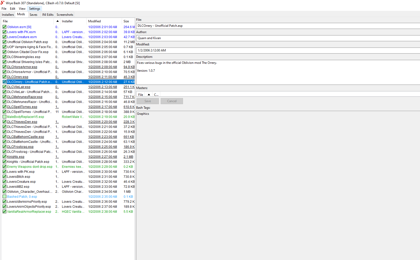Click the Wrye Bash app icon in title bar
This screenshot has height=260, width=420.
[3, 3]
